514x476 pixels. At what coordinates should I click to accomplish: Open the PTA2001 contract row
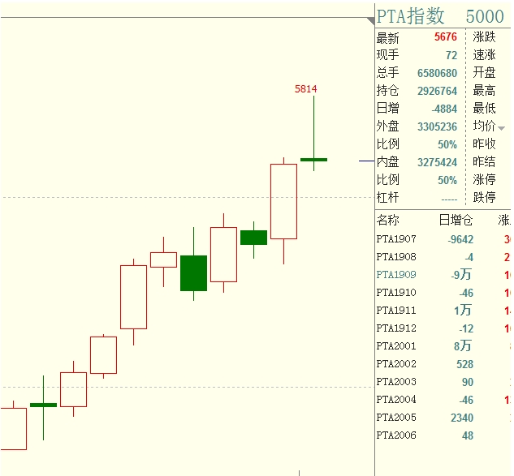(396, 346)
